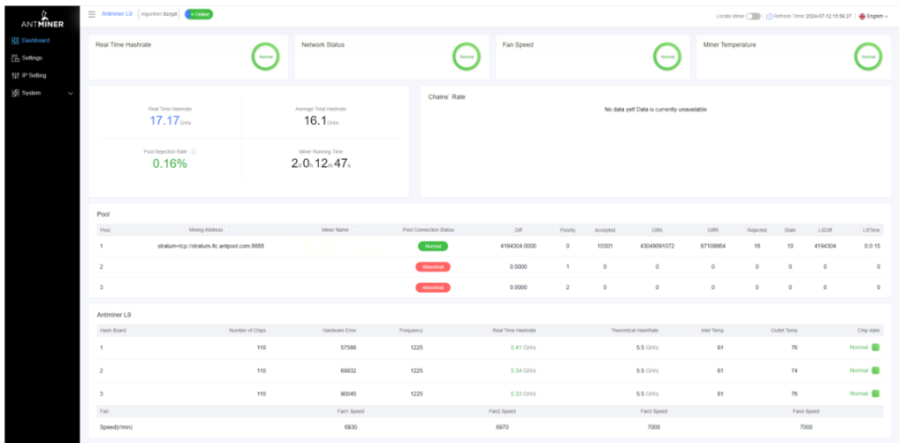Toggle the Locate Miner switch
Image resolution: width=905 pixels, height=443 pixels.
[x=753, y=16]
